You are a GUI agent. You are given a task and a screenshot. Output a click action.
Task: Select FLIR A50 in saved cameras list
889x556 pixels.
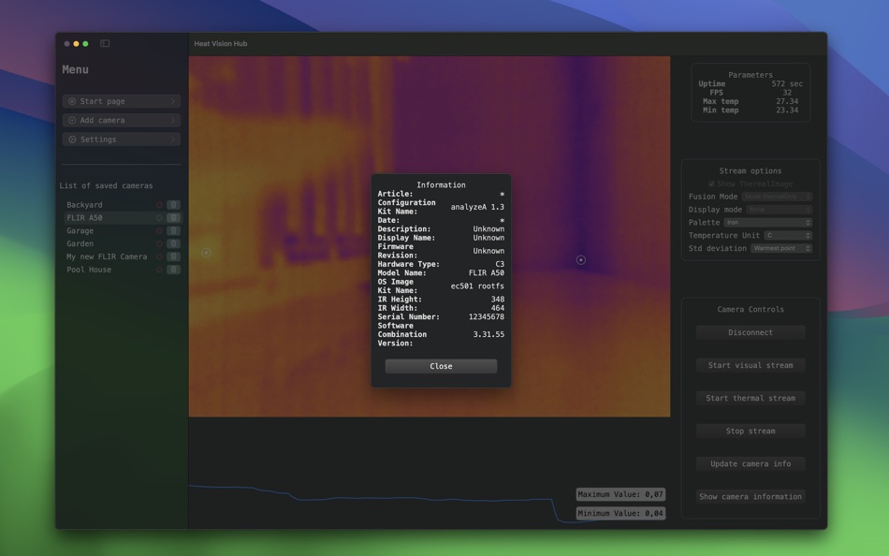(x=84, y=218)
